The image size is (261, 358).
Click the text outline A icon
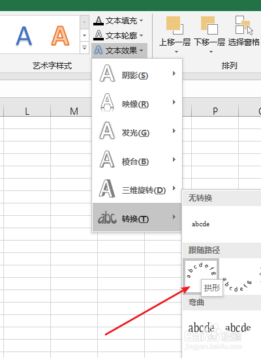[99, 35]
